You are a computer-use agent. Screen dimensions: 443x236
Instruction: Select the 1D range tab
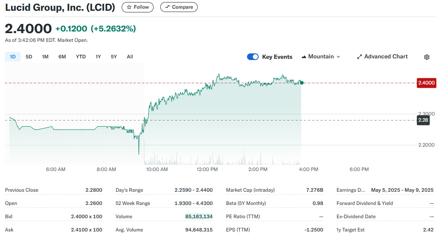tap(13, 57)
